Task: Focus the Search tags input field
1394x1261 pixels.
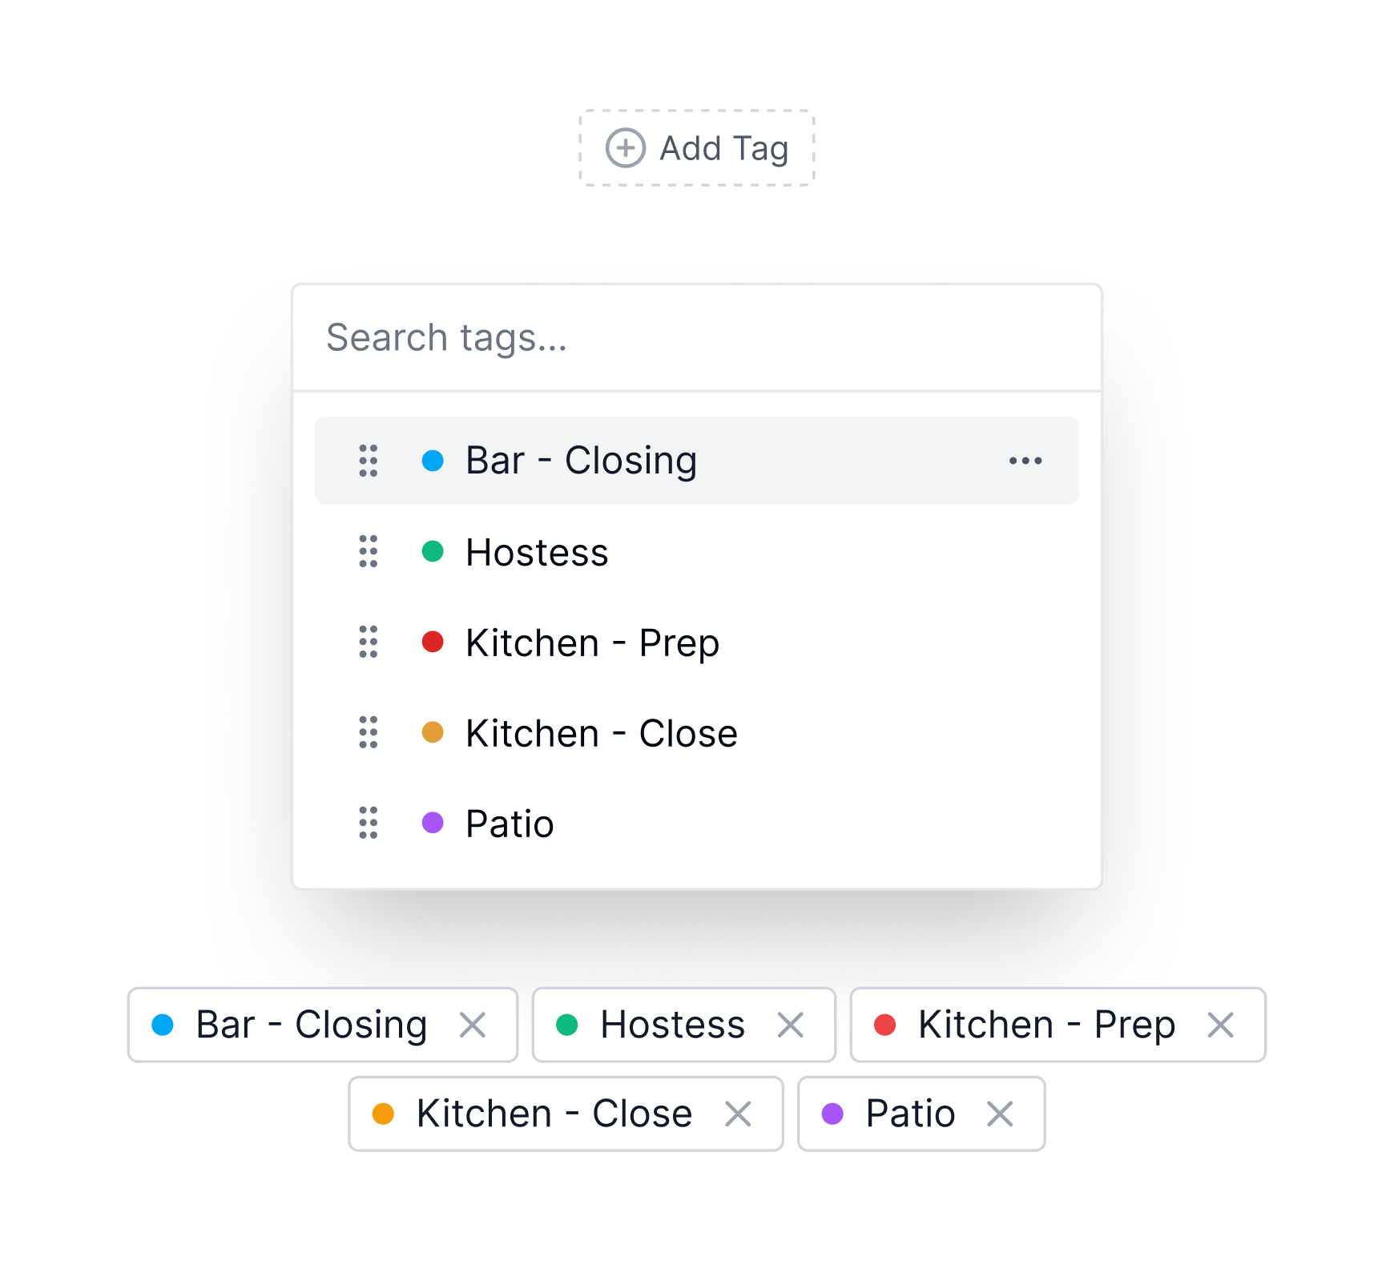Action: point(697,337)
